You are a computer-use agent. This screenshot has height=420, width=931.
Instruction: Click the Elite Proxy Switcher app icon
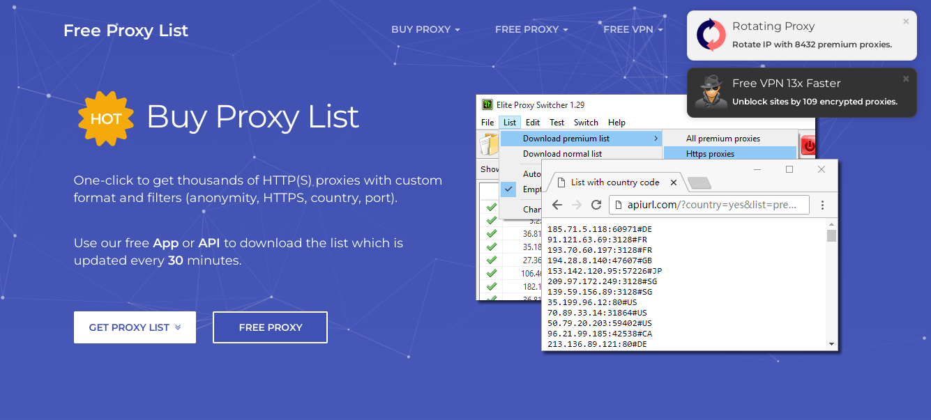487,104
